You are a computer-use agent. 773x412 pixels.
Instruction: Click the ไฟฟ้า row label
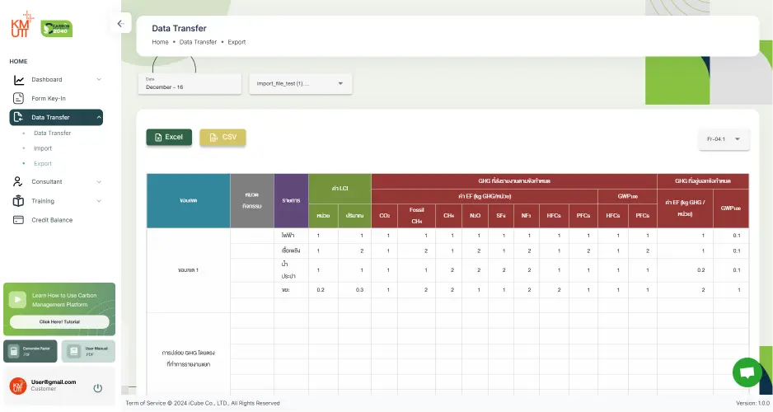[x=288, y=236]
